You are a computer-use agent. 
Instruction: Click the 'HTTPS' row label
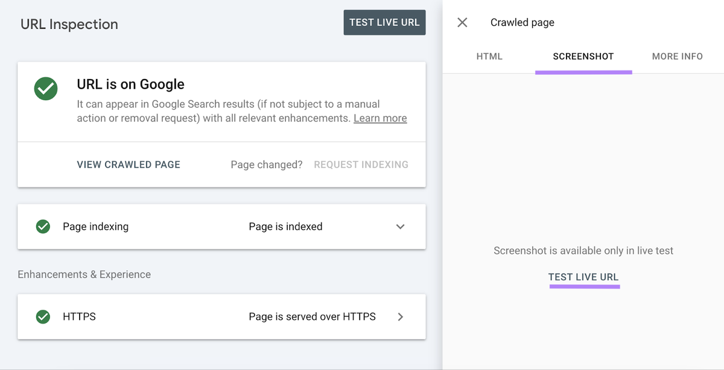click(x=79, y=316)
